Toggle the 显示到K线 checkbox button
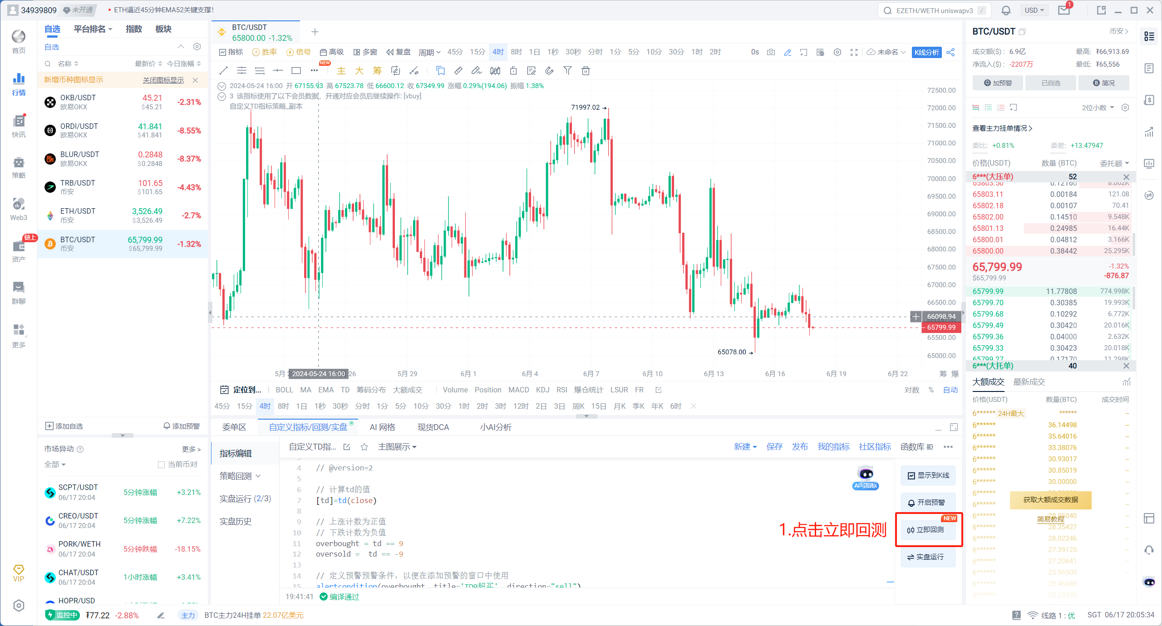The image size is (1162, 626). point(928,475)
